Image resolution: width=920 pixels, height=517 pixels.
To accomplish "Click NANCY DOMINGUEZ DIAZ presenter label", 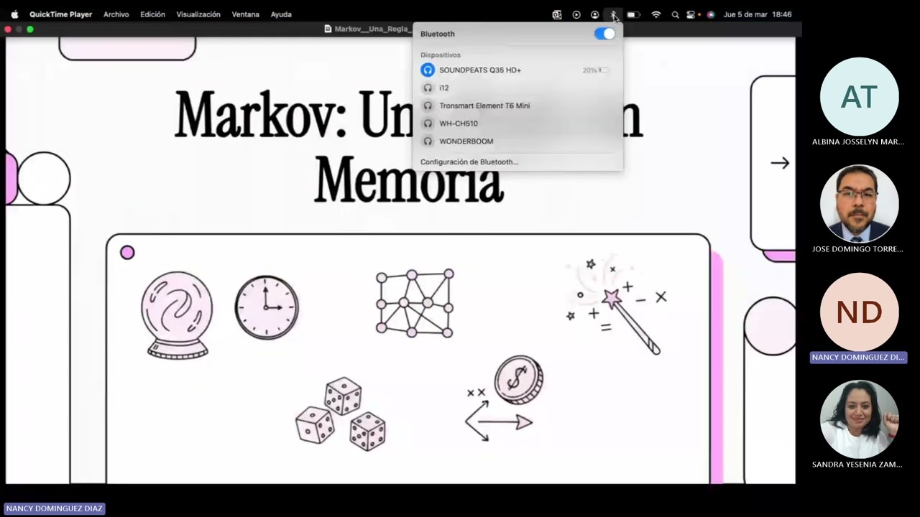I will tap(55, 508).
